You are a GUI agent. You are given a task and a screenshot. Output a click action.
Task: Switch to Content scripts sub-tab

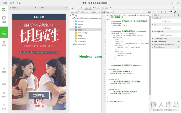click(83, 12)
